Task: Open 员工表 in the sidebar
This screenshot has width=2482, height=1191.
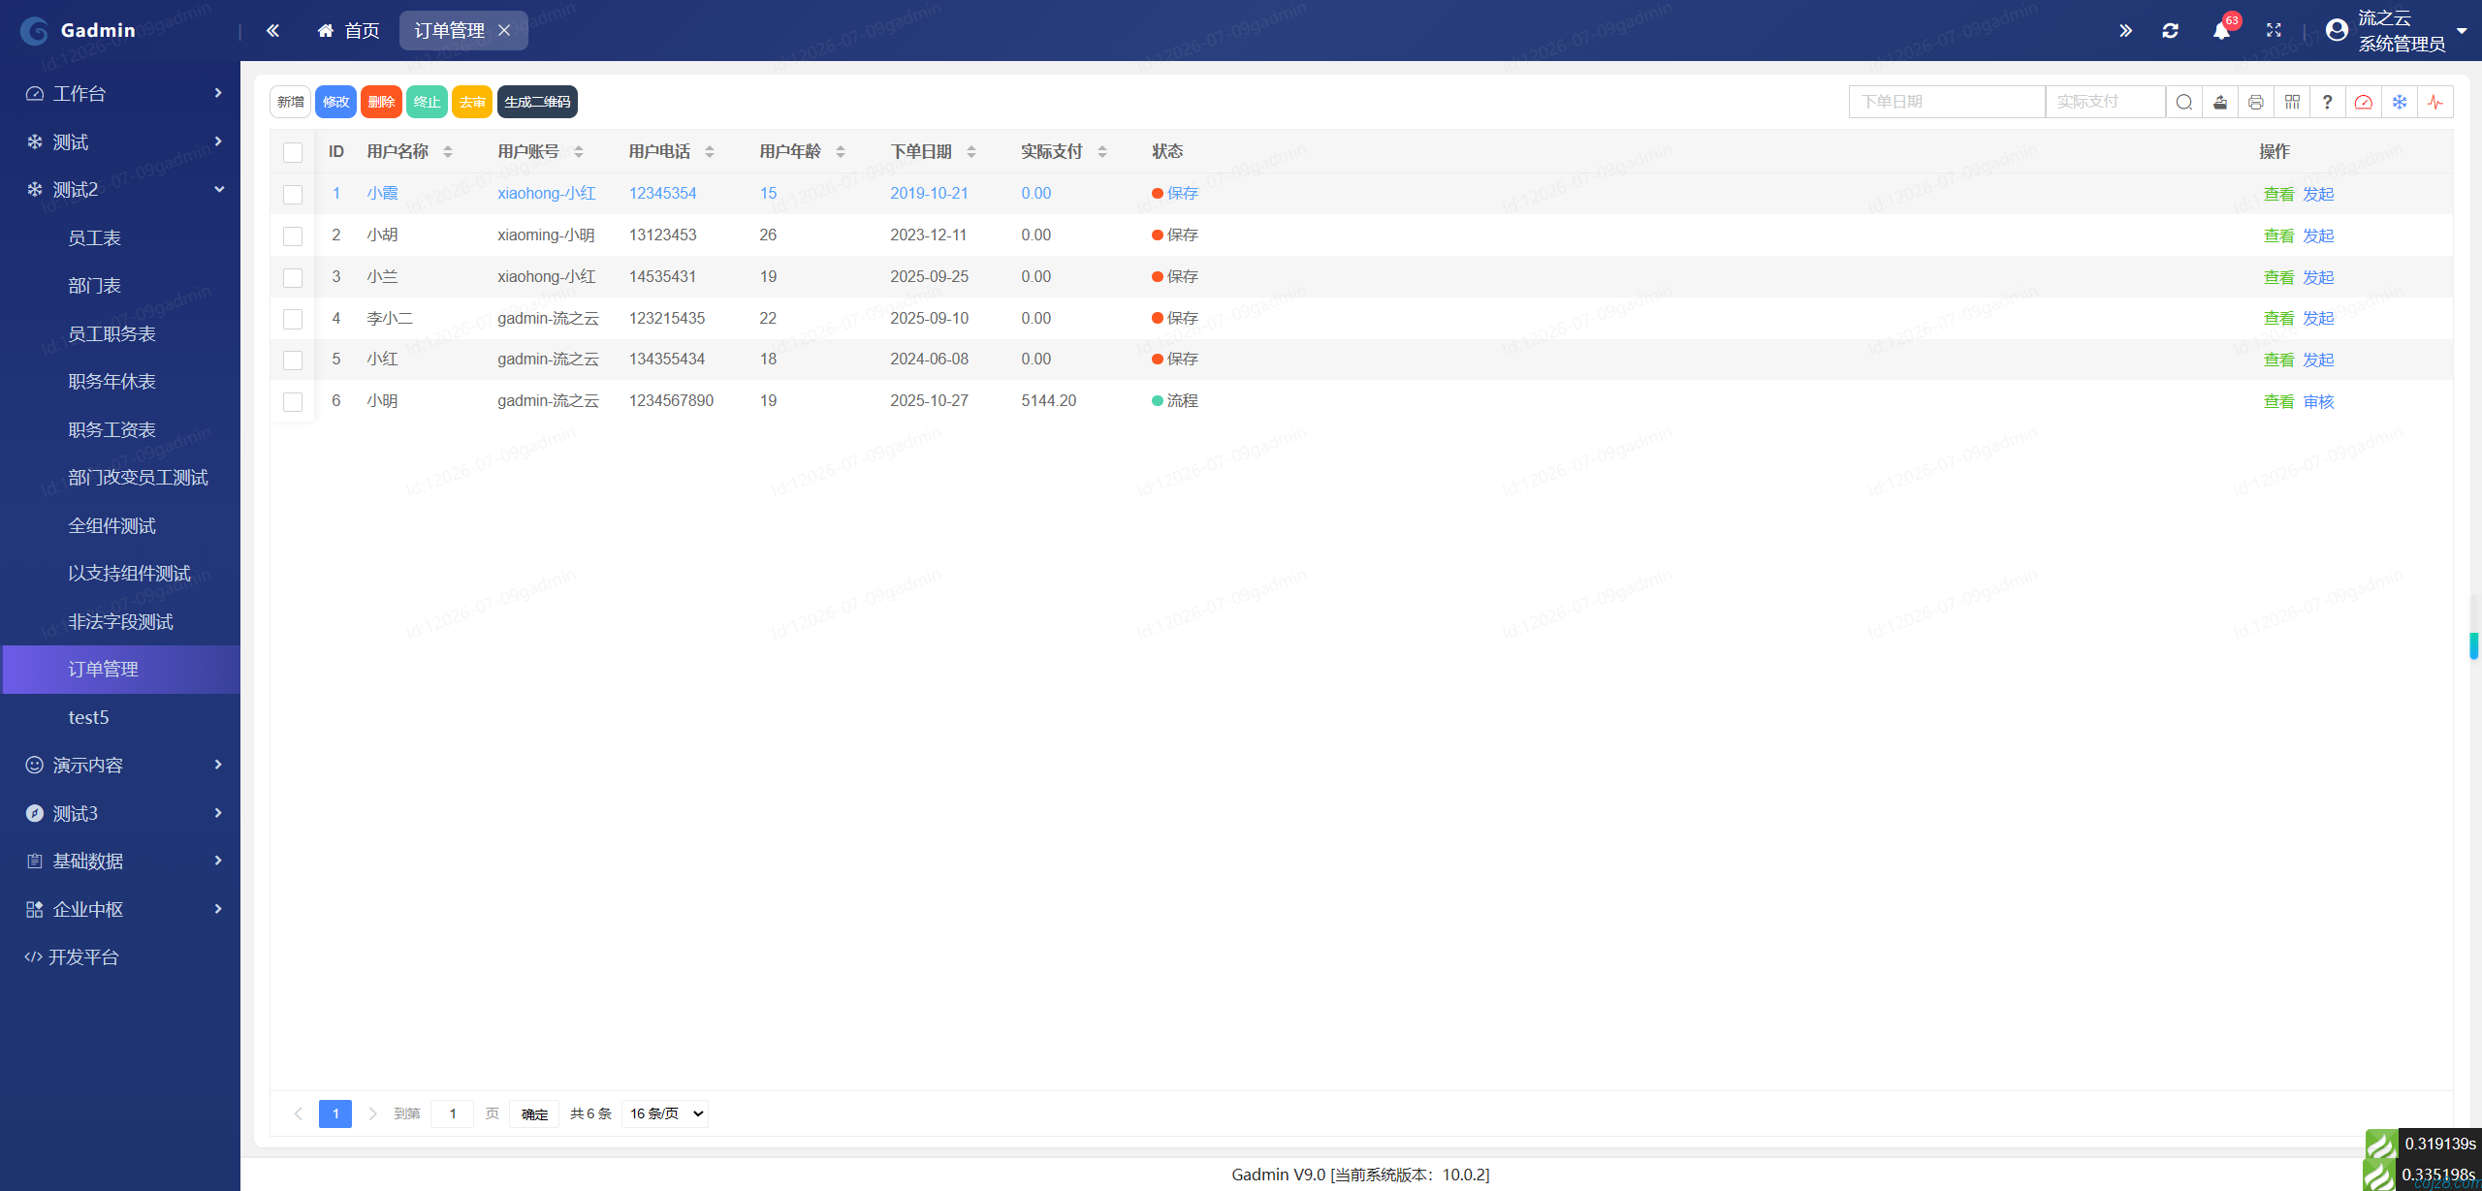Action: click(94, 237)
